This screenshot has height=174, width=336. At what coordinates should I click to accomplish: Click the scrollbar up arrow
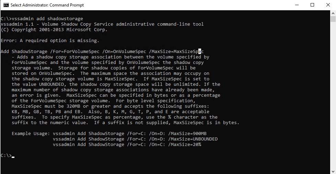(333, 13)
